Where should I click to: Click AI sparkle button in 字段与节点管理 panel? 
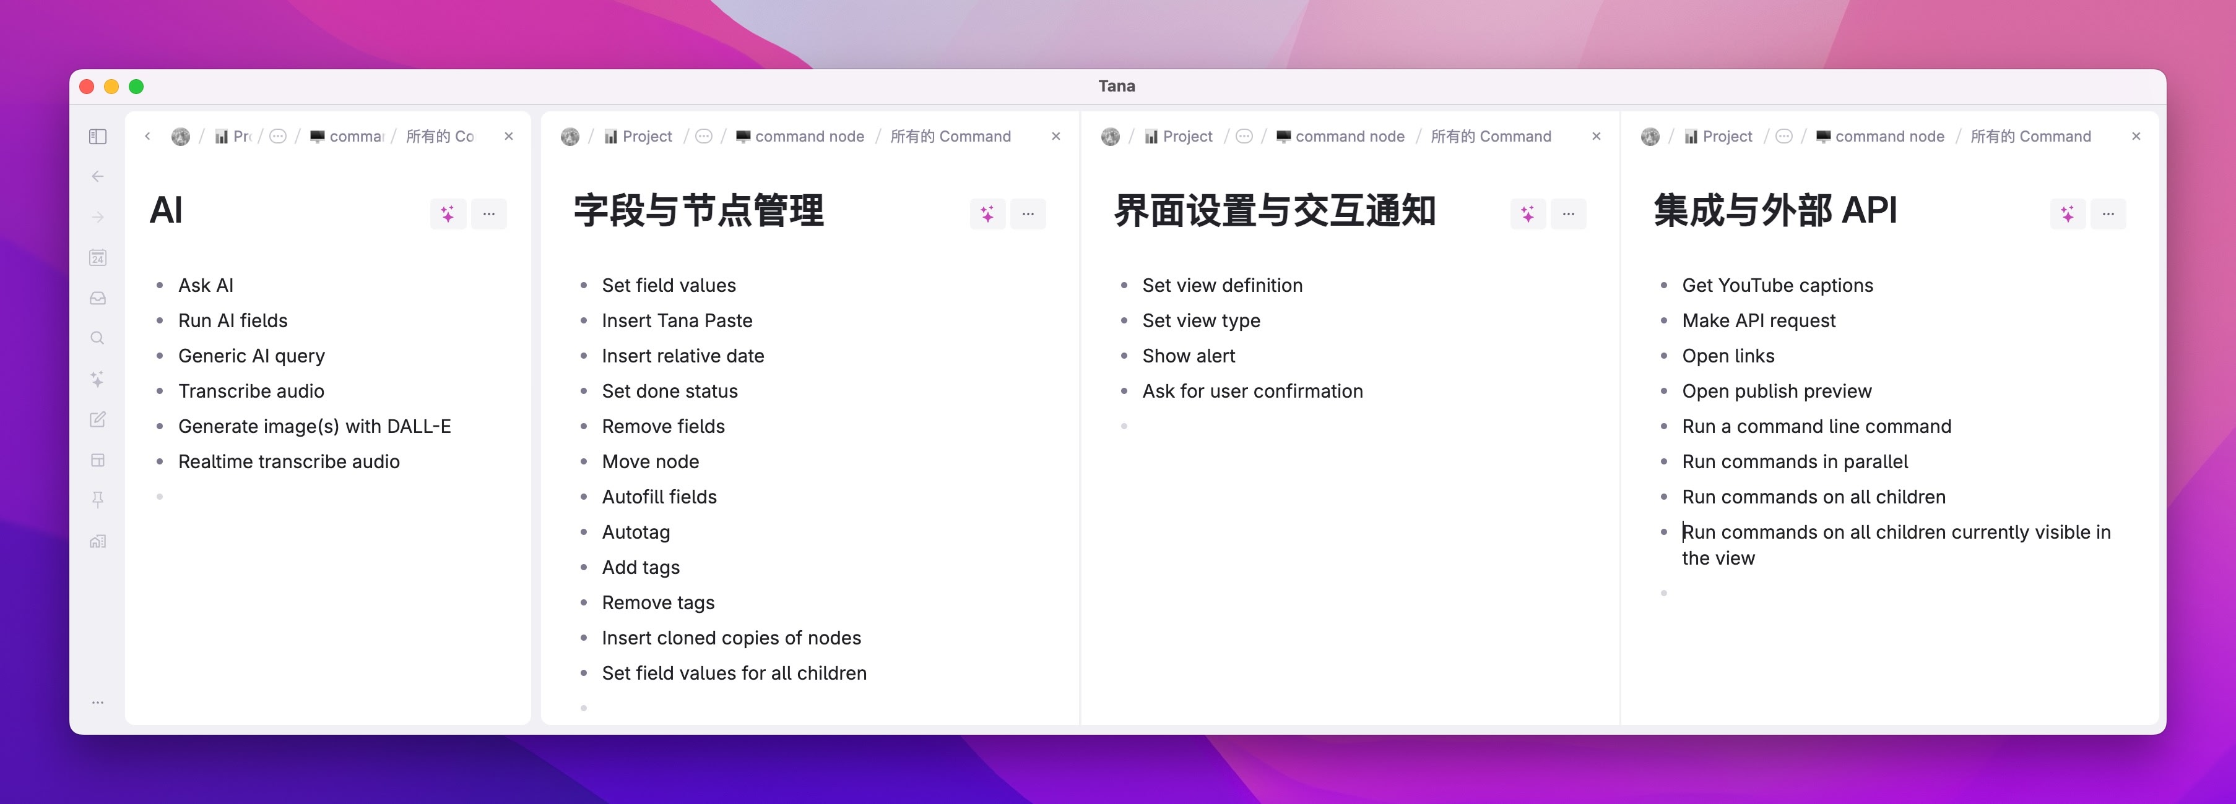pos(988,213)
